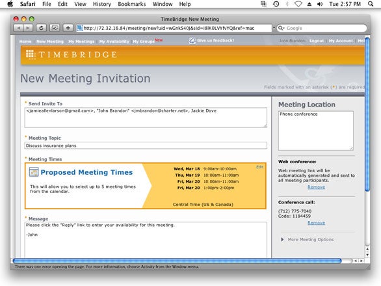The image size is (381, 286).
Task: Click the Send Invite To text field
Action: [x=146, y=118]
